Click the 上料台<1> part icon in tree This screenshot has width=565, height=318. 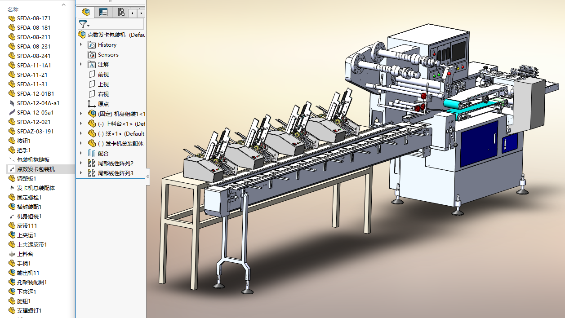92,124
